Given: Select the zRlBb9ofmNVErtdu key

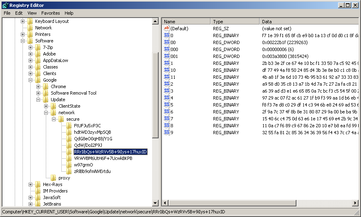Looking at the screenshot, I should (92, 171).
